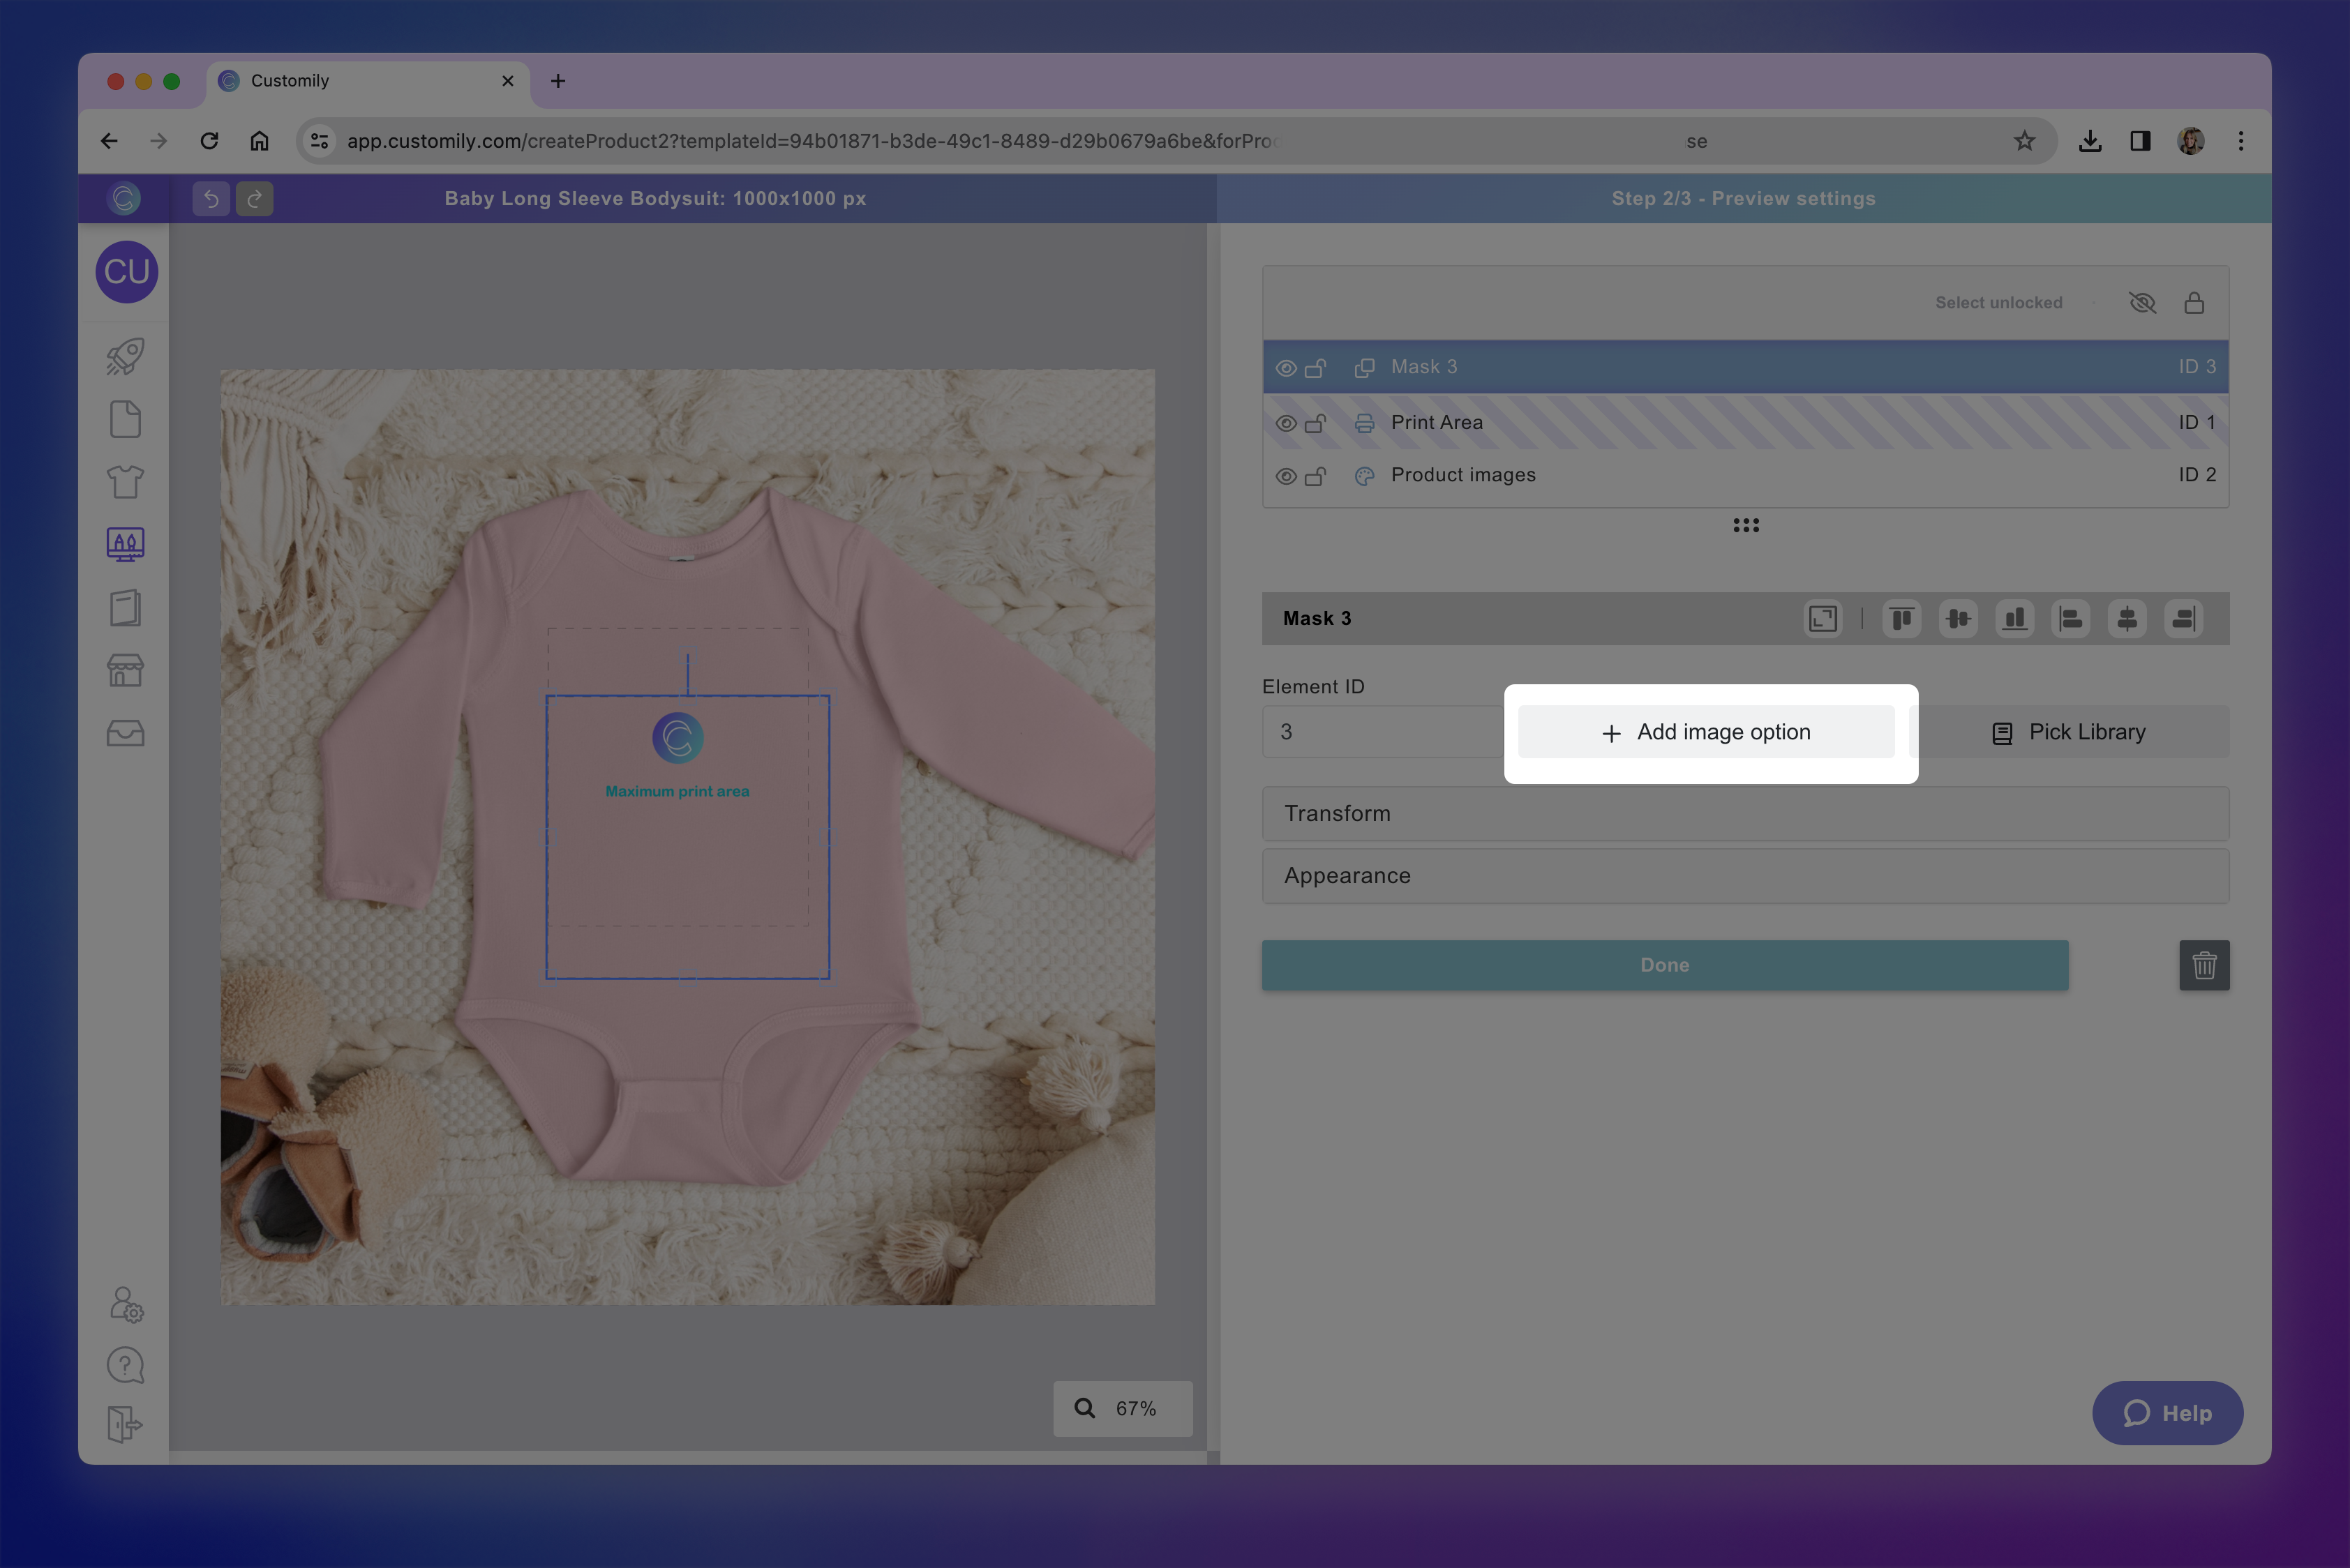Hide the Mask 3 layer
This screenshot has height=1568, width=2350.
[x=1285, y=367]
